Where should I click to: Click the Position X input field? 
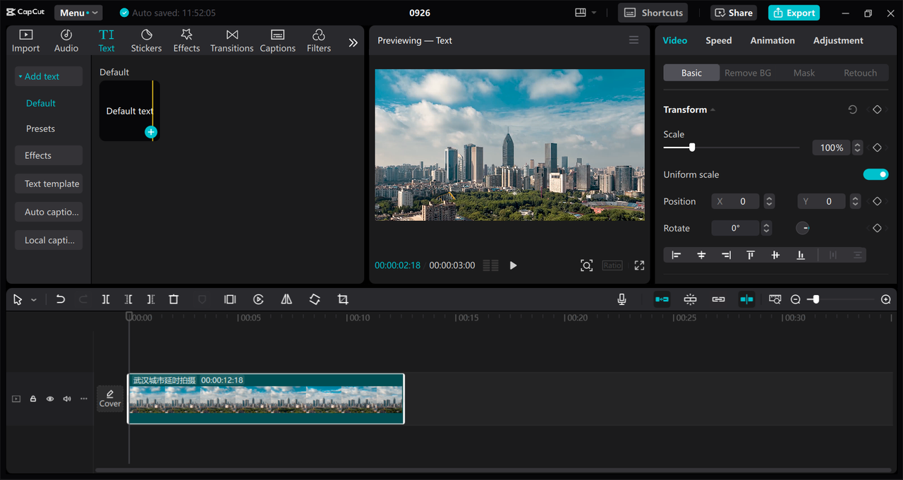click(735, 201)
